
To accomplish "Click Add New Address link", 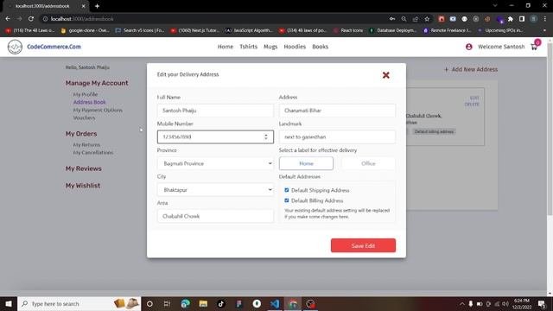I will point(471,69).
